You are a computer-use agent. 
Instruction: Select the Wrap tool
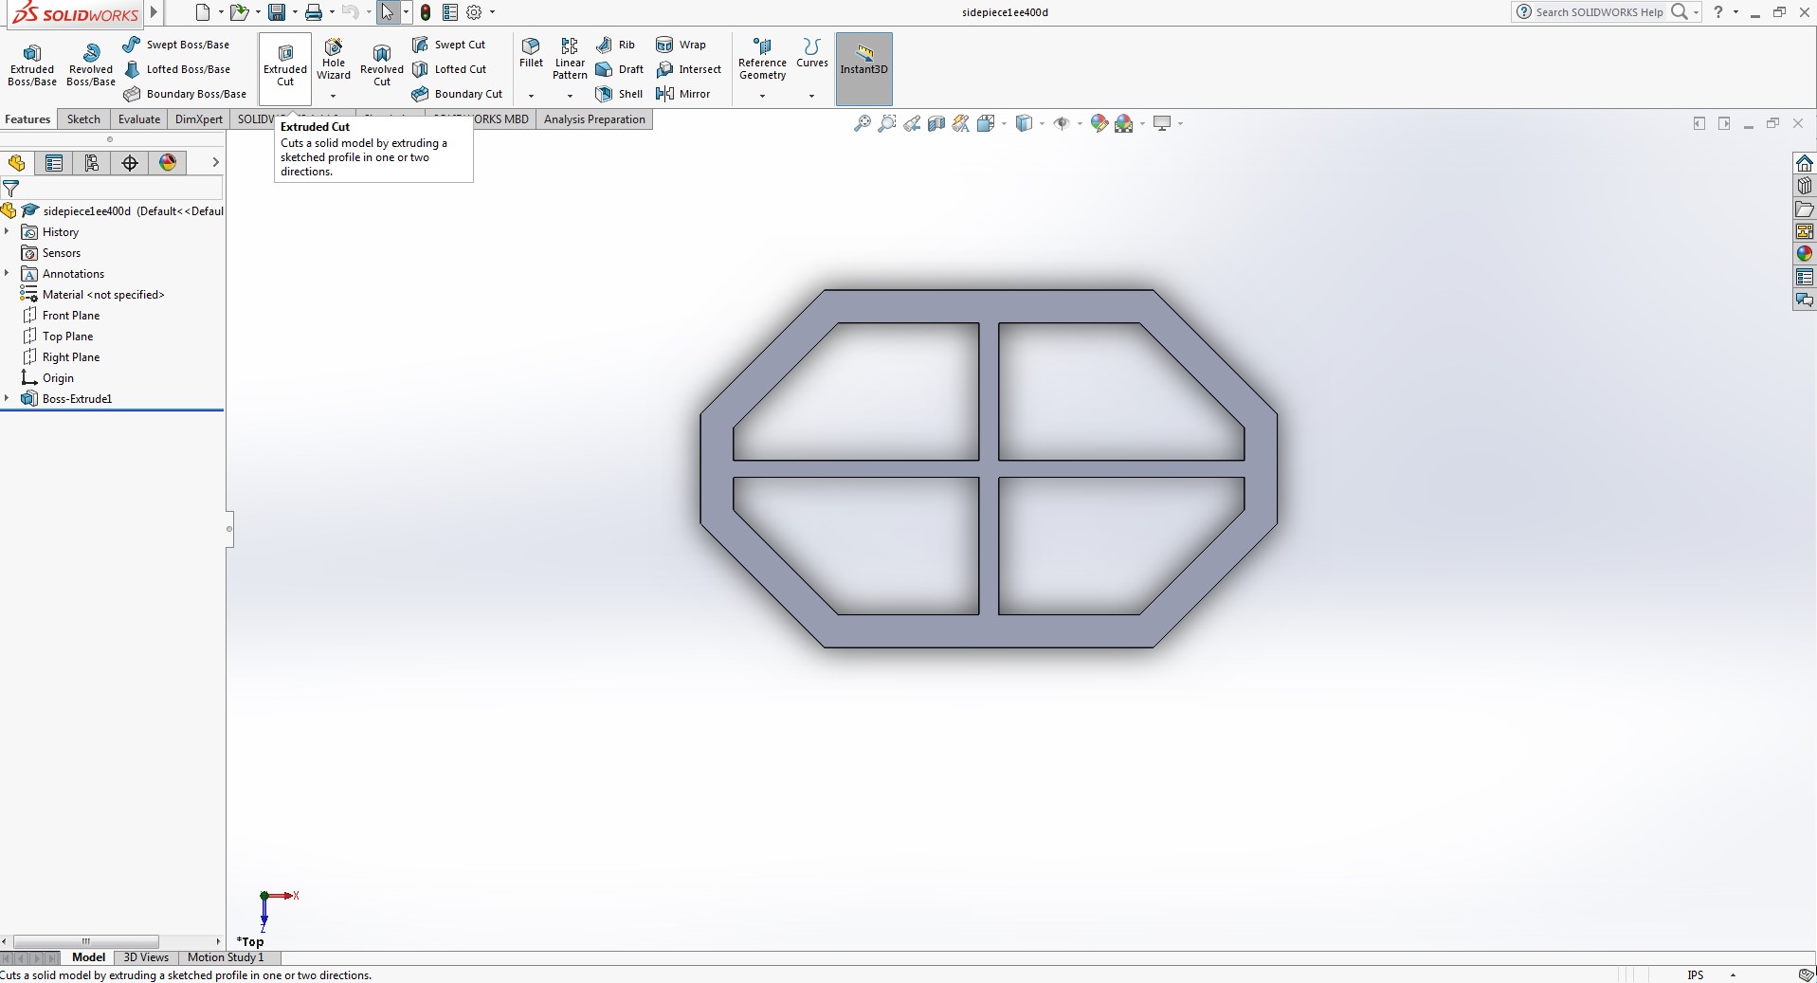point(681,45)
